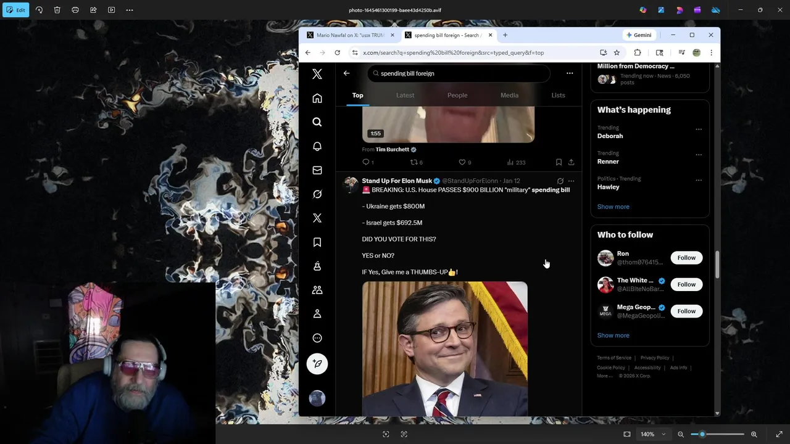This screenshot has height=444, width=790.
Task: Click the visual search icon at bottom
Action: click(386, 434)
